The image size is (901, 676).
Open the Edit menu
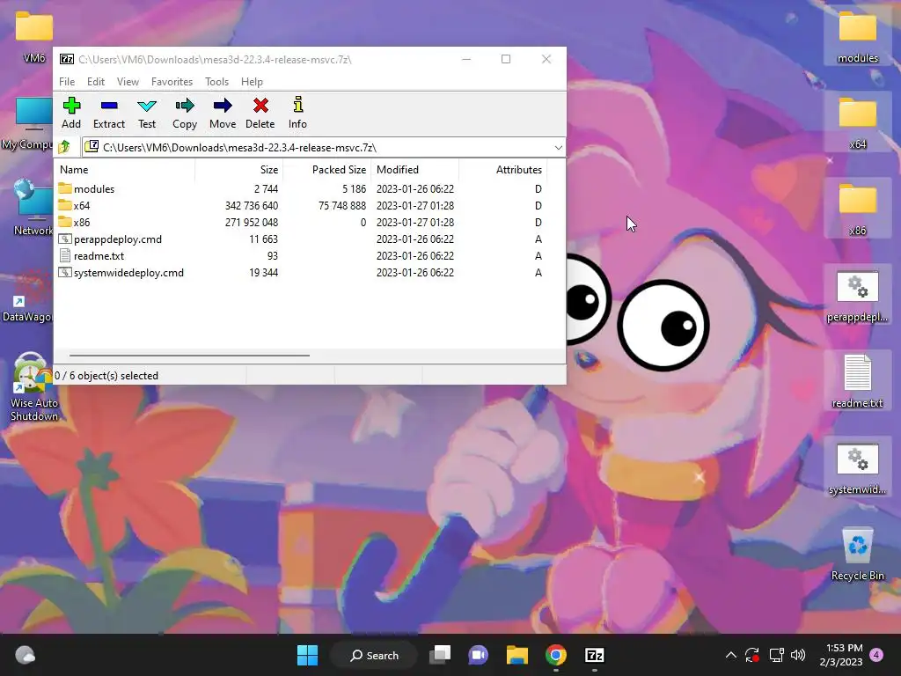click(95, 82)
